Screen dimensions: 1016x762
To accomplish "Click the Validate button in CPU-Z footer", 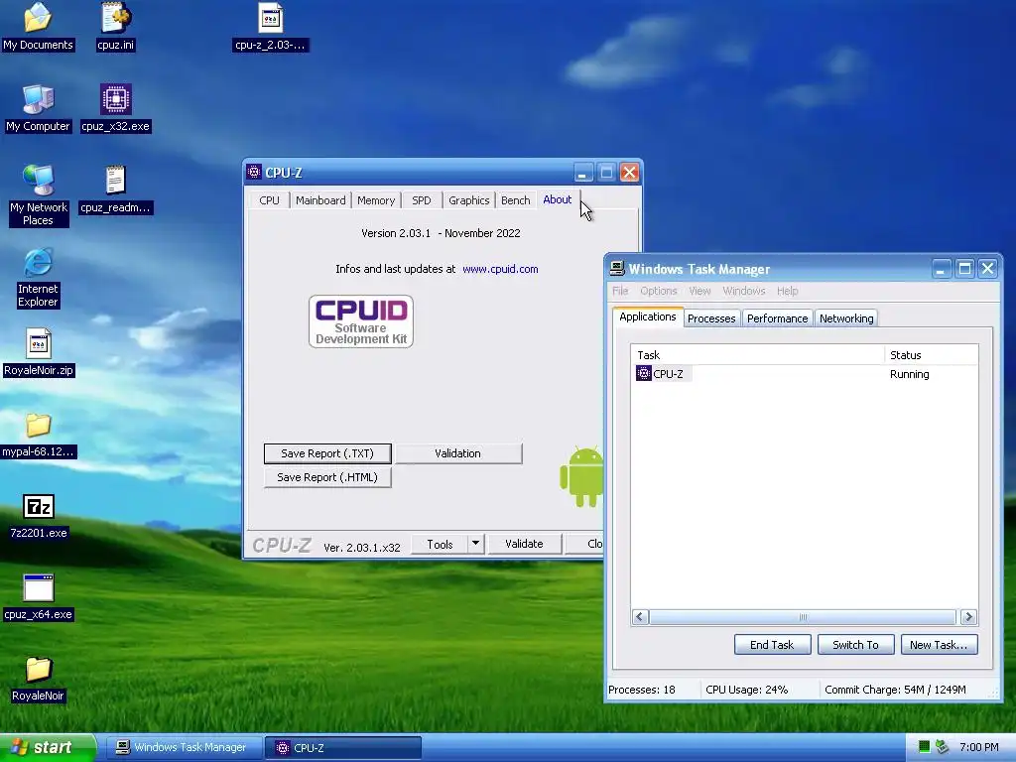I will (x=524, y=544).
